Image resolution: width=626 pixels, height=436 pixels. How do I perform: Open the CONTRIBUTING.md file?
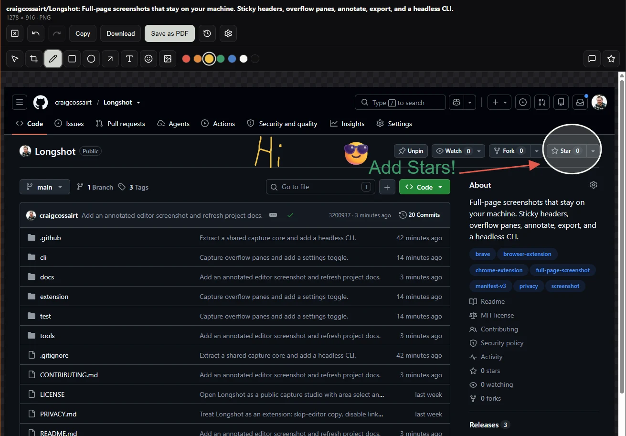(x=69, y=375)
